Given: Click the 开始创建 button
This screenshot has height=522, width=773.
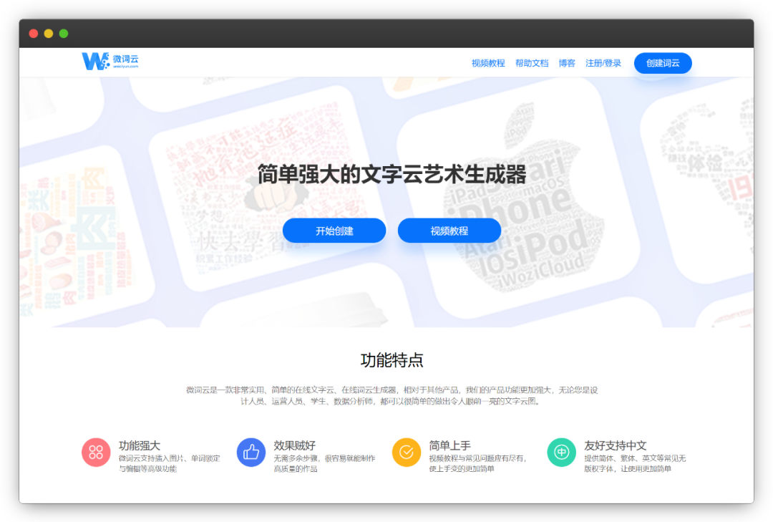Looking at the screenshot, I should [x=335, y=230].
